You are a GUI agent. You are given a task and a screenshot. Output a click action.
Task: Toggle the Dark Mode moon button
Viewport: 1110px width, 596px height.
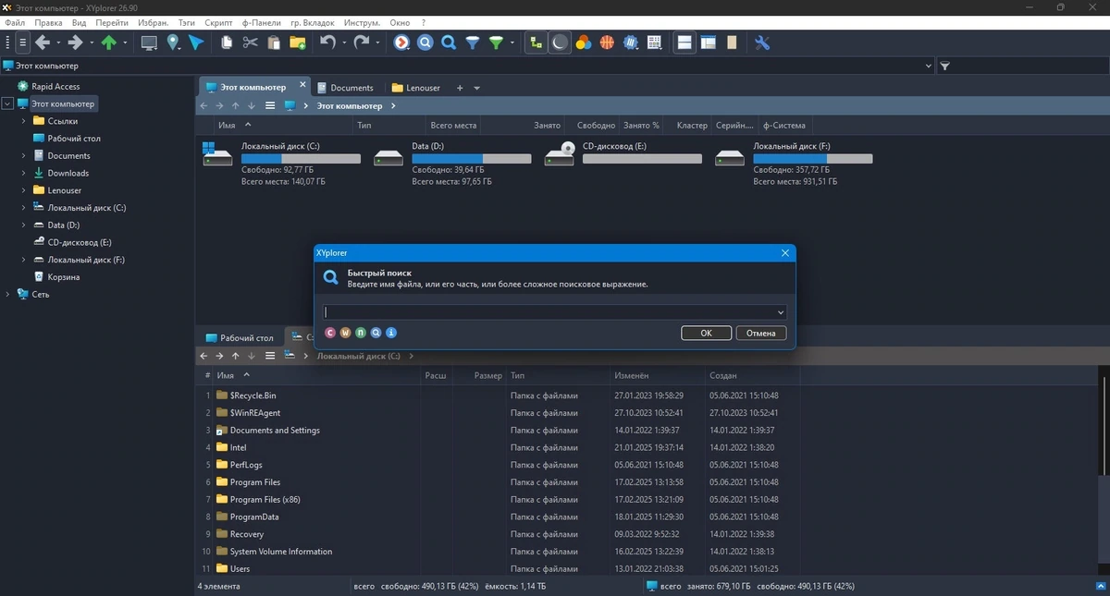point(560,43)
